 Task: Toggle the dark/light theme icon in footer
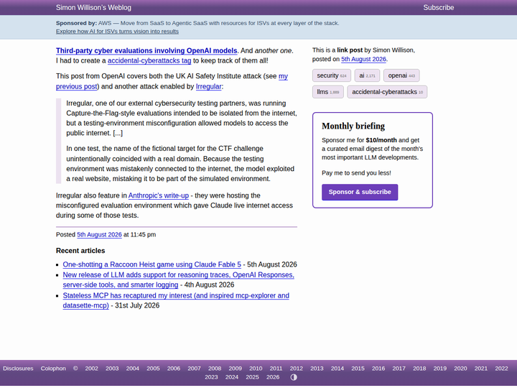294,377
